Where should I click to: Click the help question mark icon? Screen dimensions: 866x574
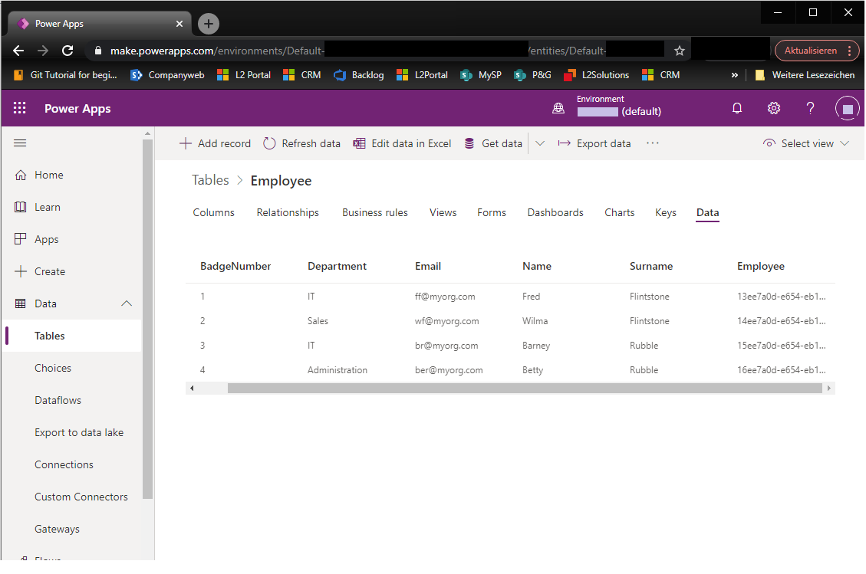point(810,108)
